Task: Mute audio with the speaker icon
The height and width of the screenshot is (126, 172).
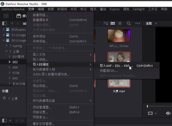Action: pos(168,113)
